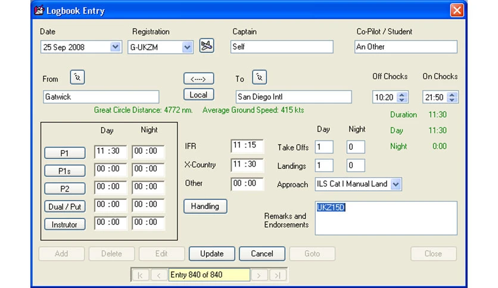This screenshot has height=288, width=498.
Task: Increase Off Chocks time with up arrow
Action: pyautogui.click(x=402, y=95)
